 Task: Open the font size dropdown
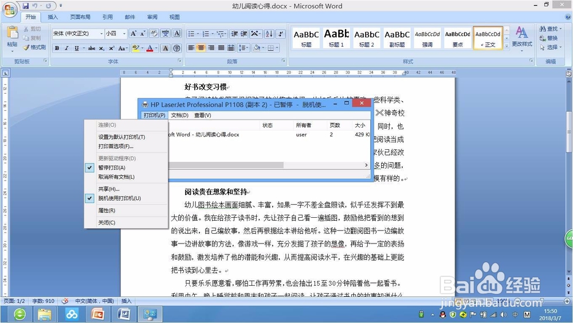124,34
